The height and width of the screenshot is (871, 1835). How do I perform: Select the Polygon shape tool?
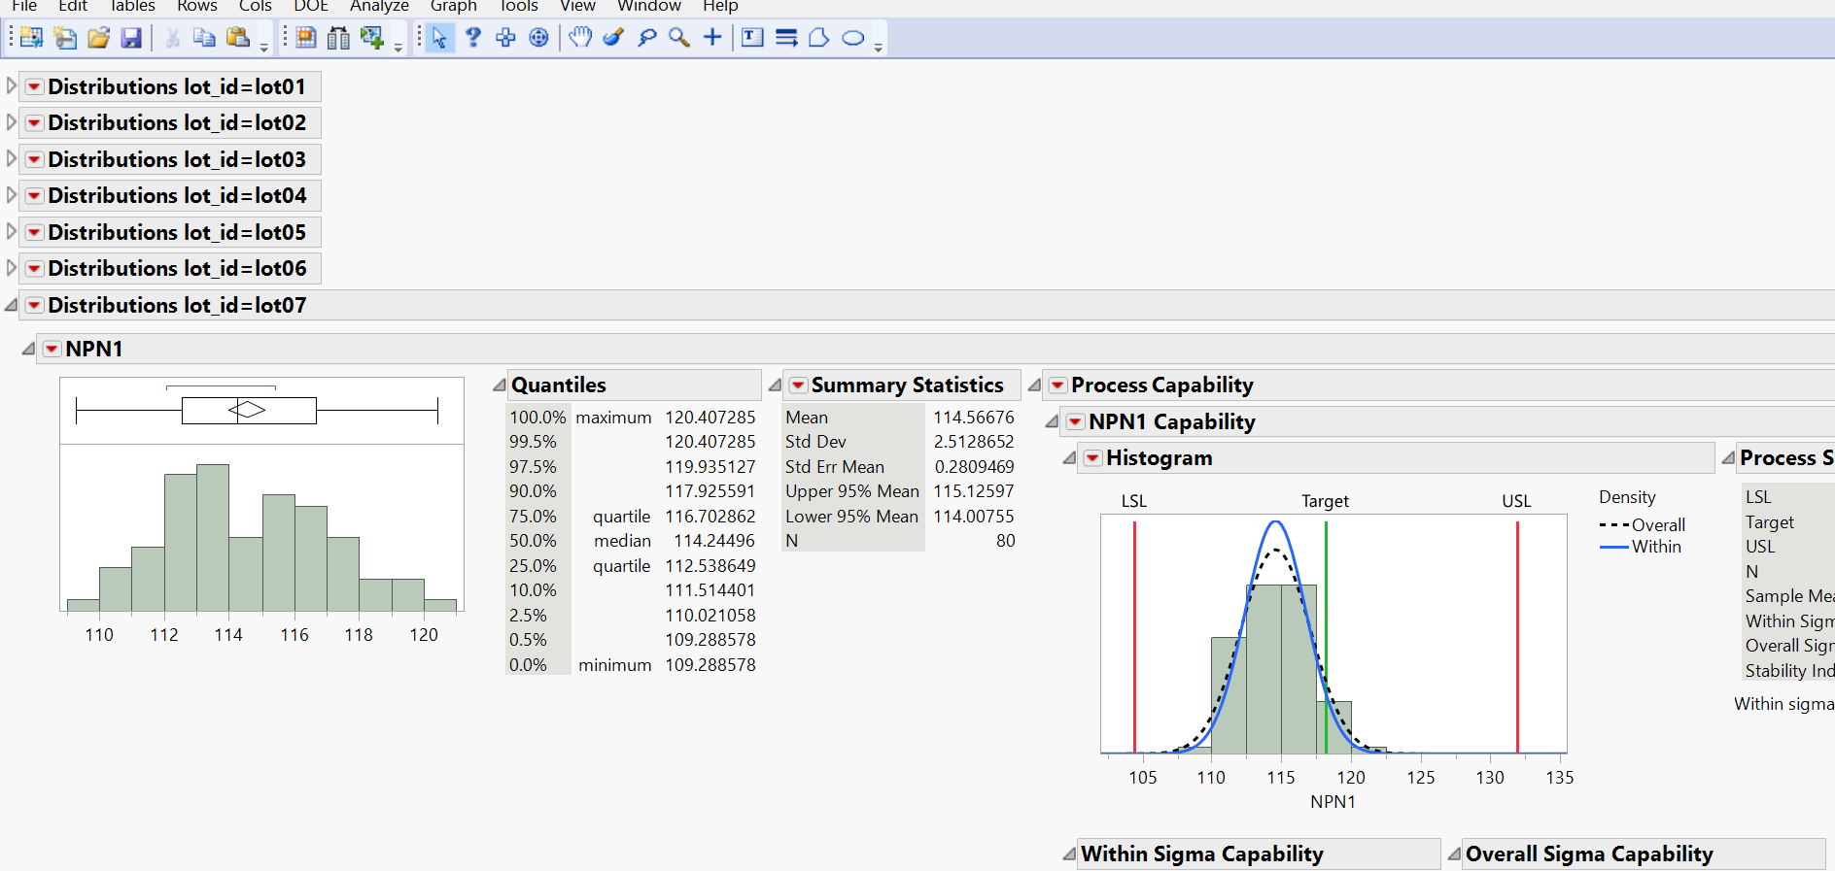[x=819, y=38]
